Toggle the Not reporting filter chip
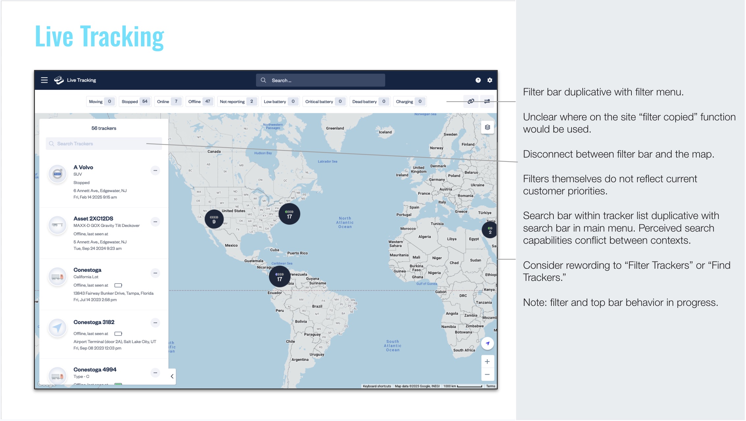Screen dimensions: 746x421 tap(238, 101)
